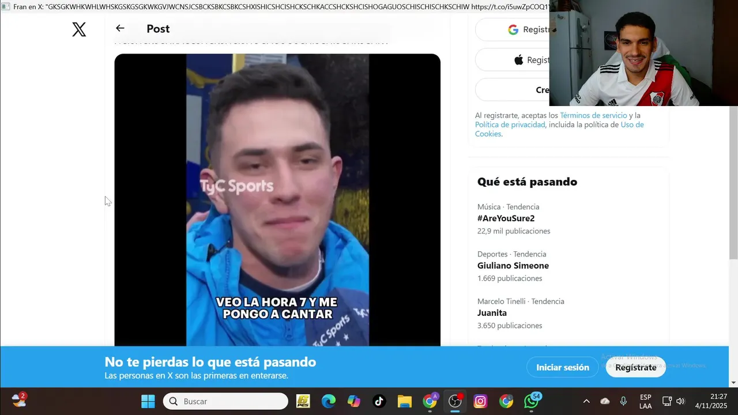
Task: Click the X logo in the sidebar
Action: tap(79, 29)
